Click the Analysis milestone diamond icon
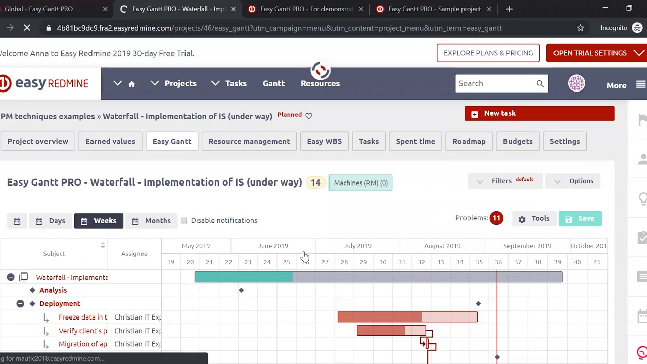Viewport: 647px width, 364px height. pos(32,290)
